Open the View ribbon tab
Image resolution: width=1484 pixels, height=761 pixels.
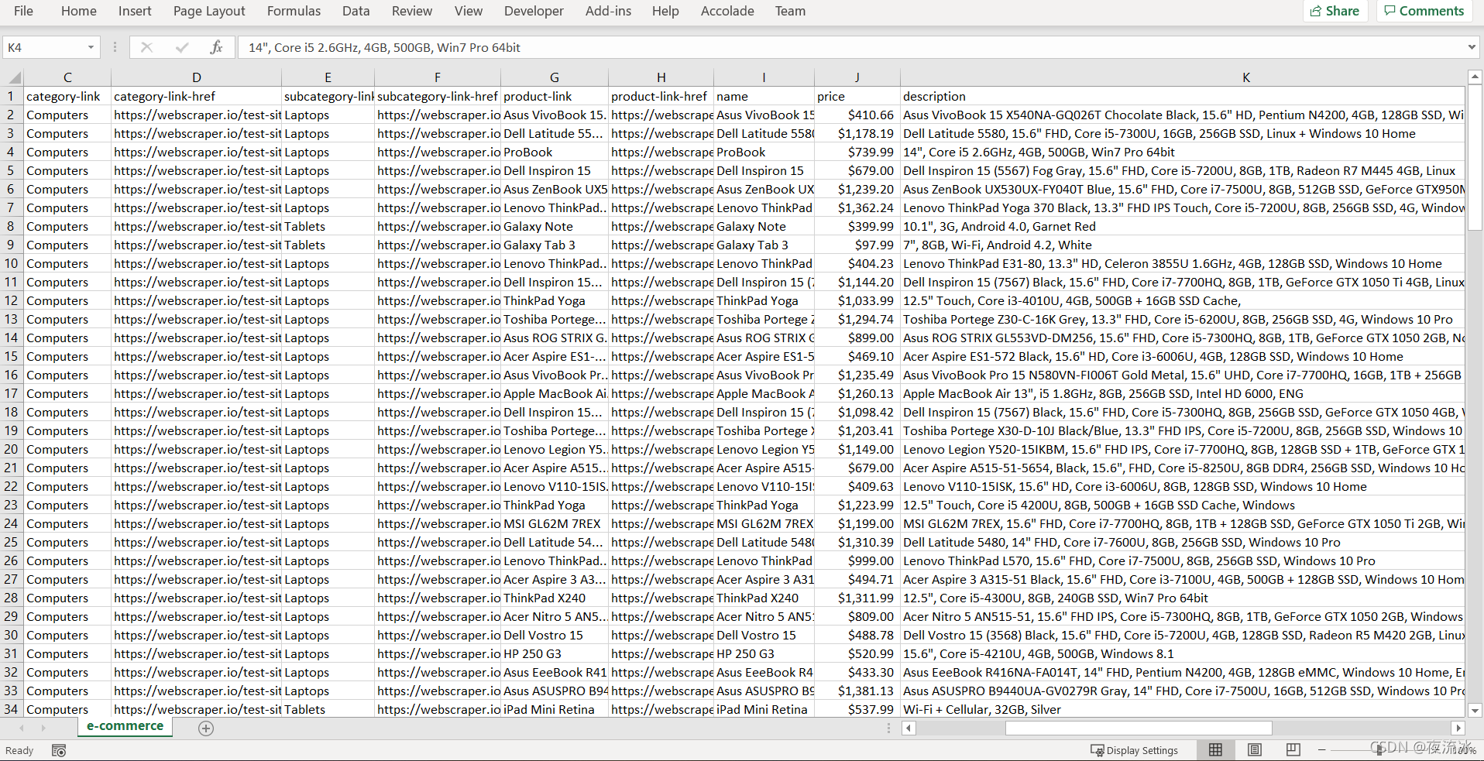(468, 11)
